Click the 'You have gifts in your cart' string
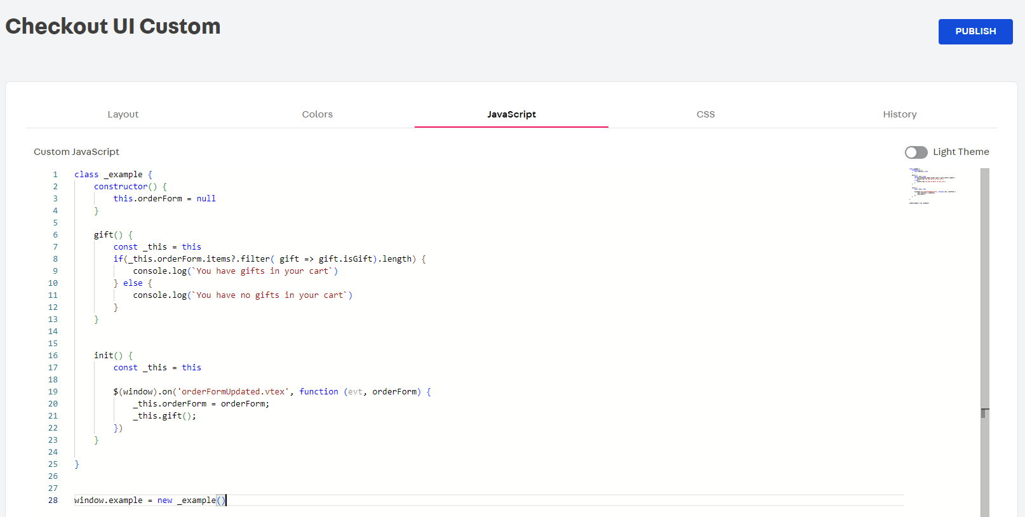This screenshot has height=517, width=1025. coord(264,271)
